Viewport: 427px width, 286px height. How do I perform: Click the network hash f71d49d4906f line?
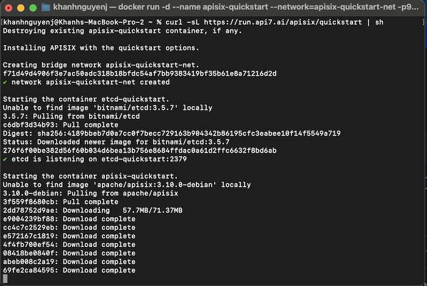click(x=140, y=73)
